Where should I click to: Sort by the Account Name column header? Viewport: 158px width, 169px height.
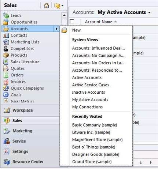[99, 22]
